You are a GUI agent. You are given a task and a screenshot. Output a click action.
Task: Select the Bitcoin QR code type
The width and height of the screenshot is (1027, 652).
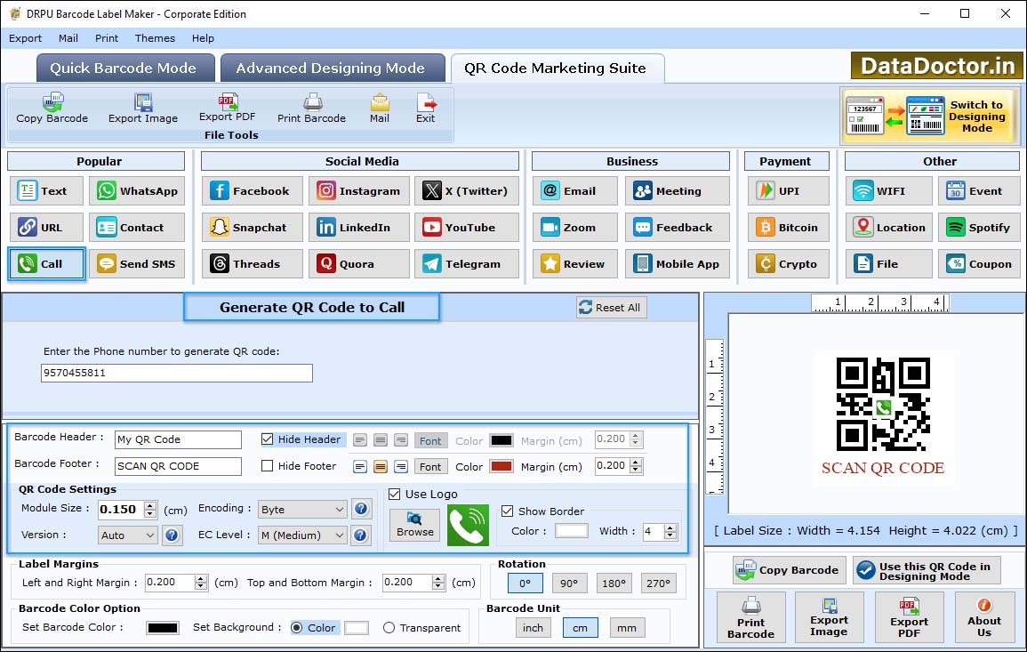point(789,228)
